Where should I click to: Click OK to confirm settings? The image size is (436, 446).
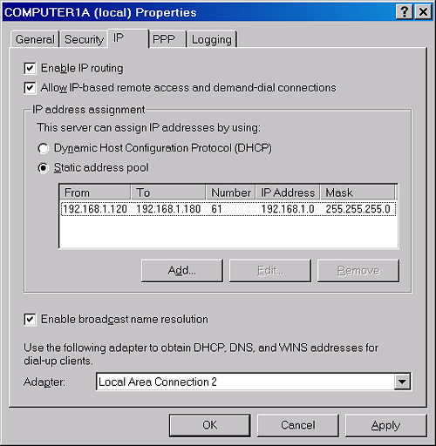pyautogui.click(x=209, y=425)
